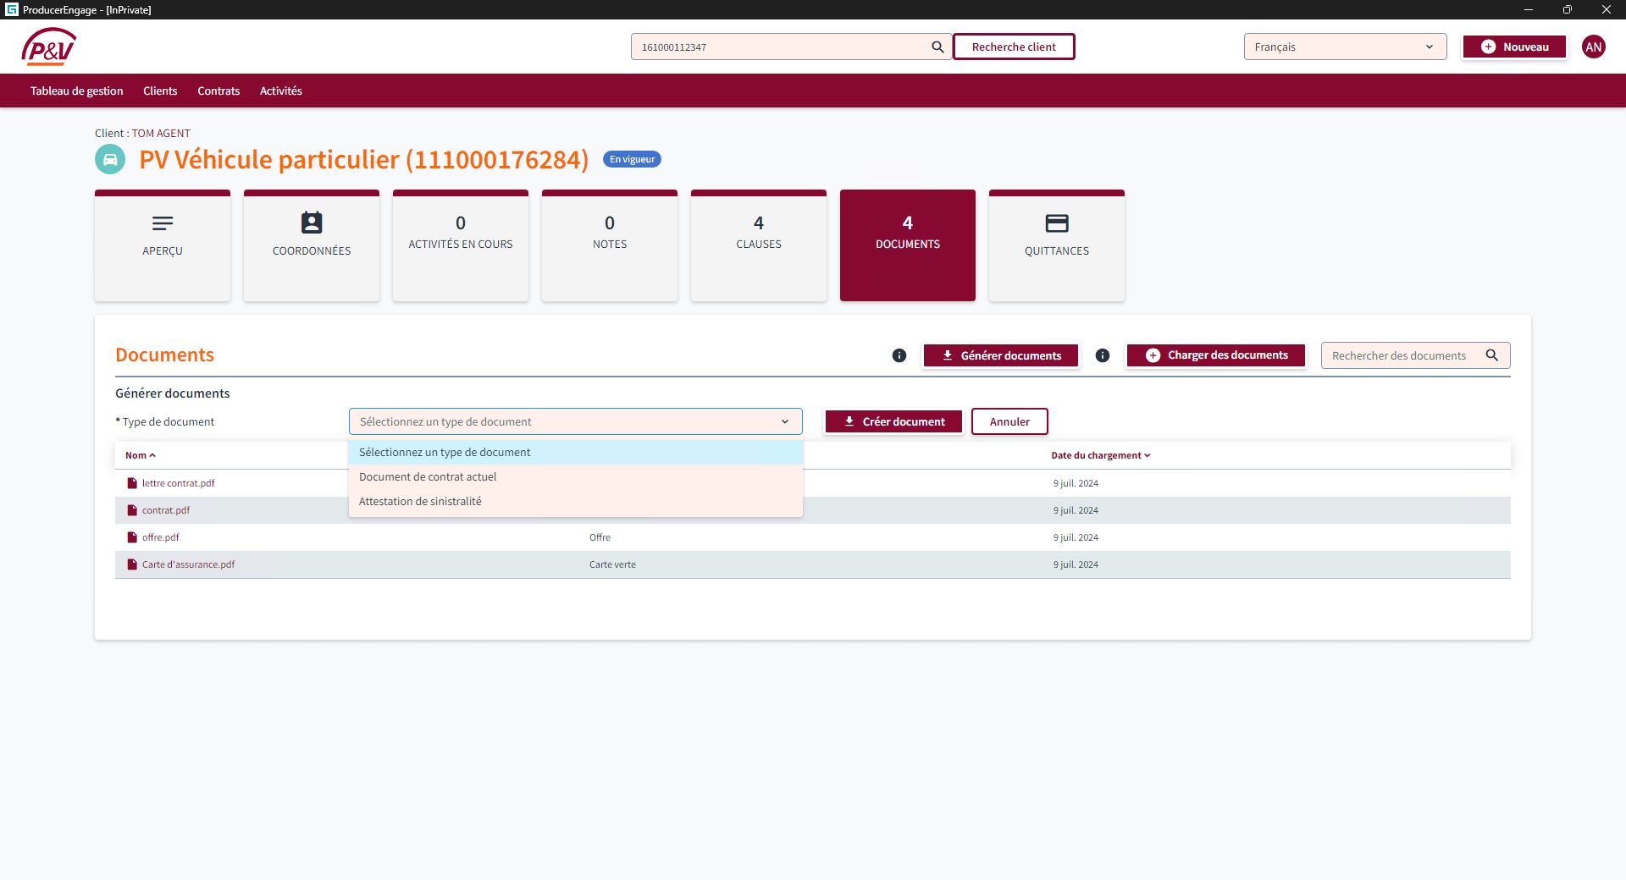Switch to the Quittances tab
Viewport: 1626px width, 880px height.
[1057, 245]
